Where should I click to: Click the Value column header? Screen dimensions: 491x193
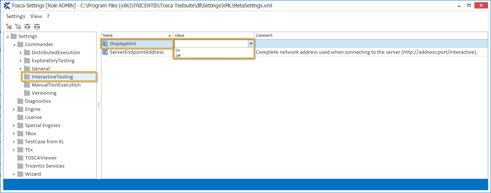214,35
